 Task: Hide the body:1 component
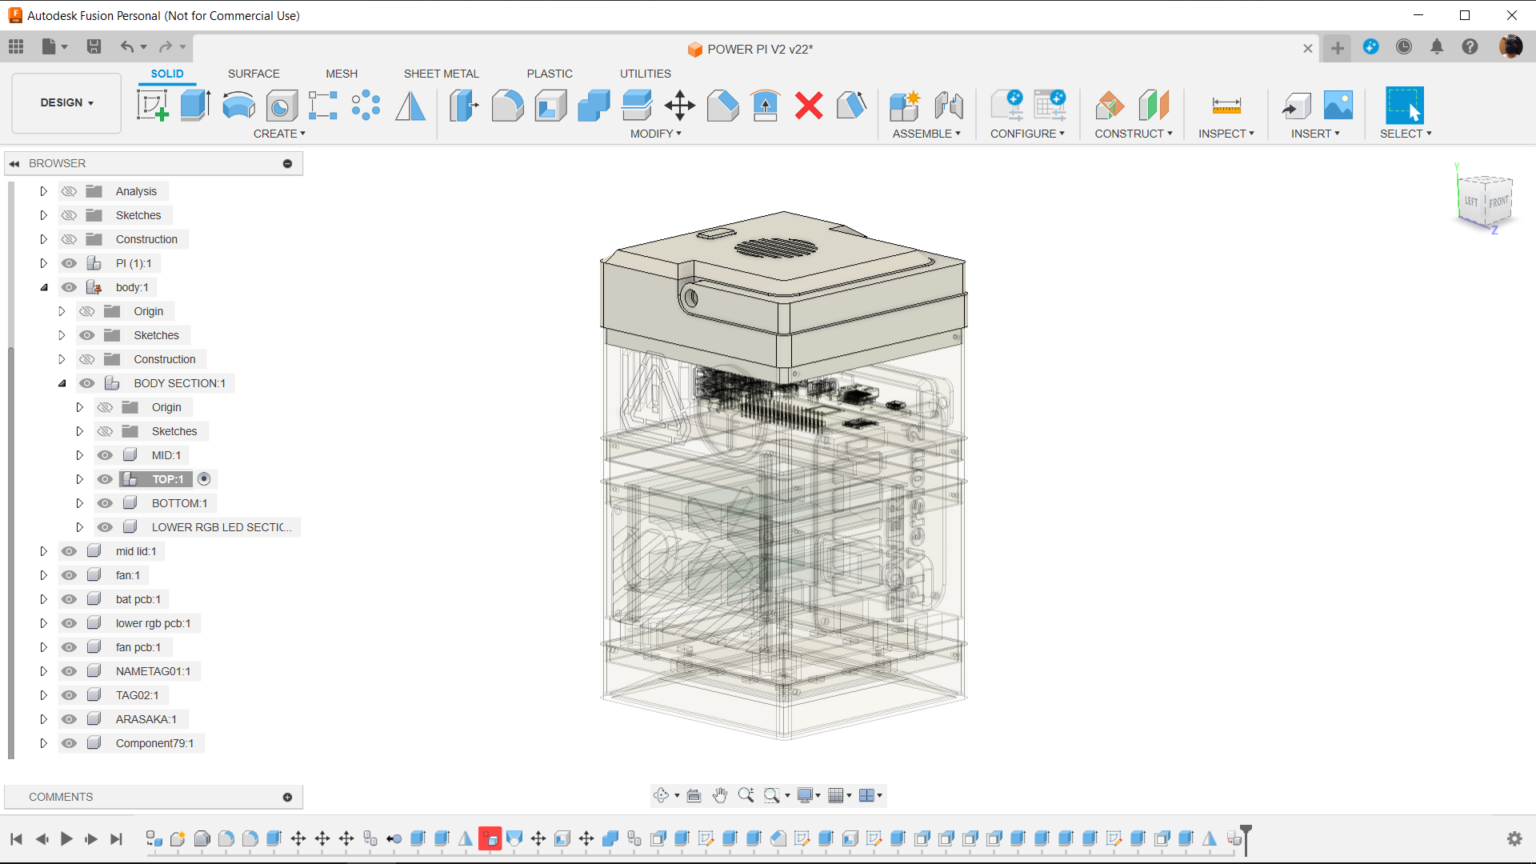pyautogui.click(x=70, y=287)
